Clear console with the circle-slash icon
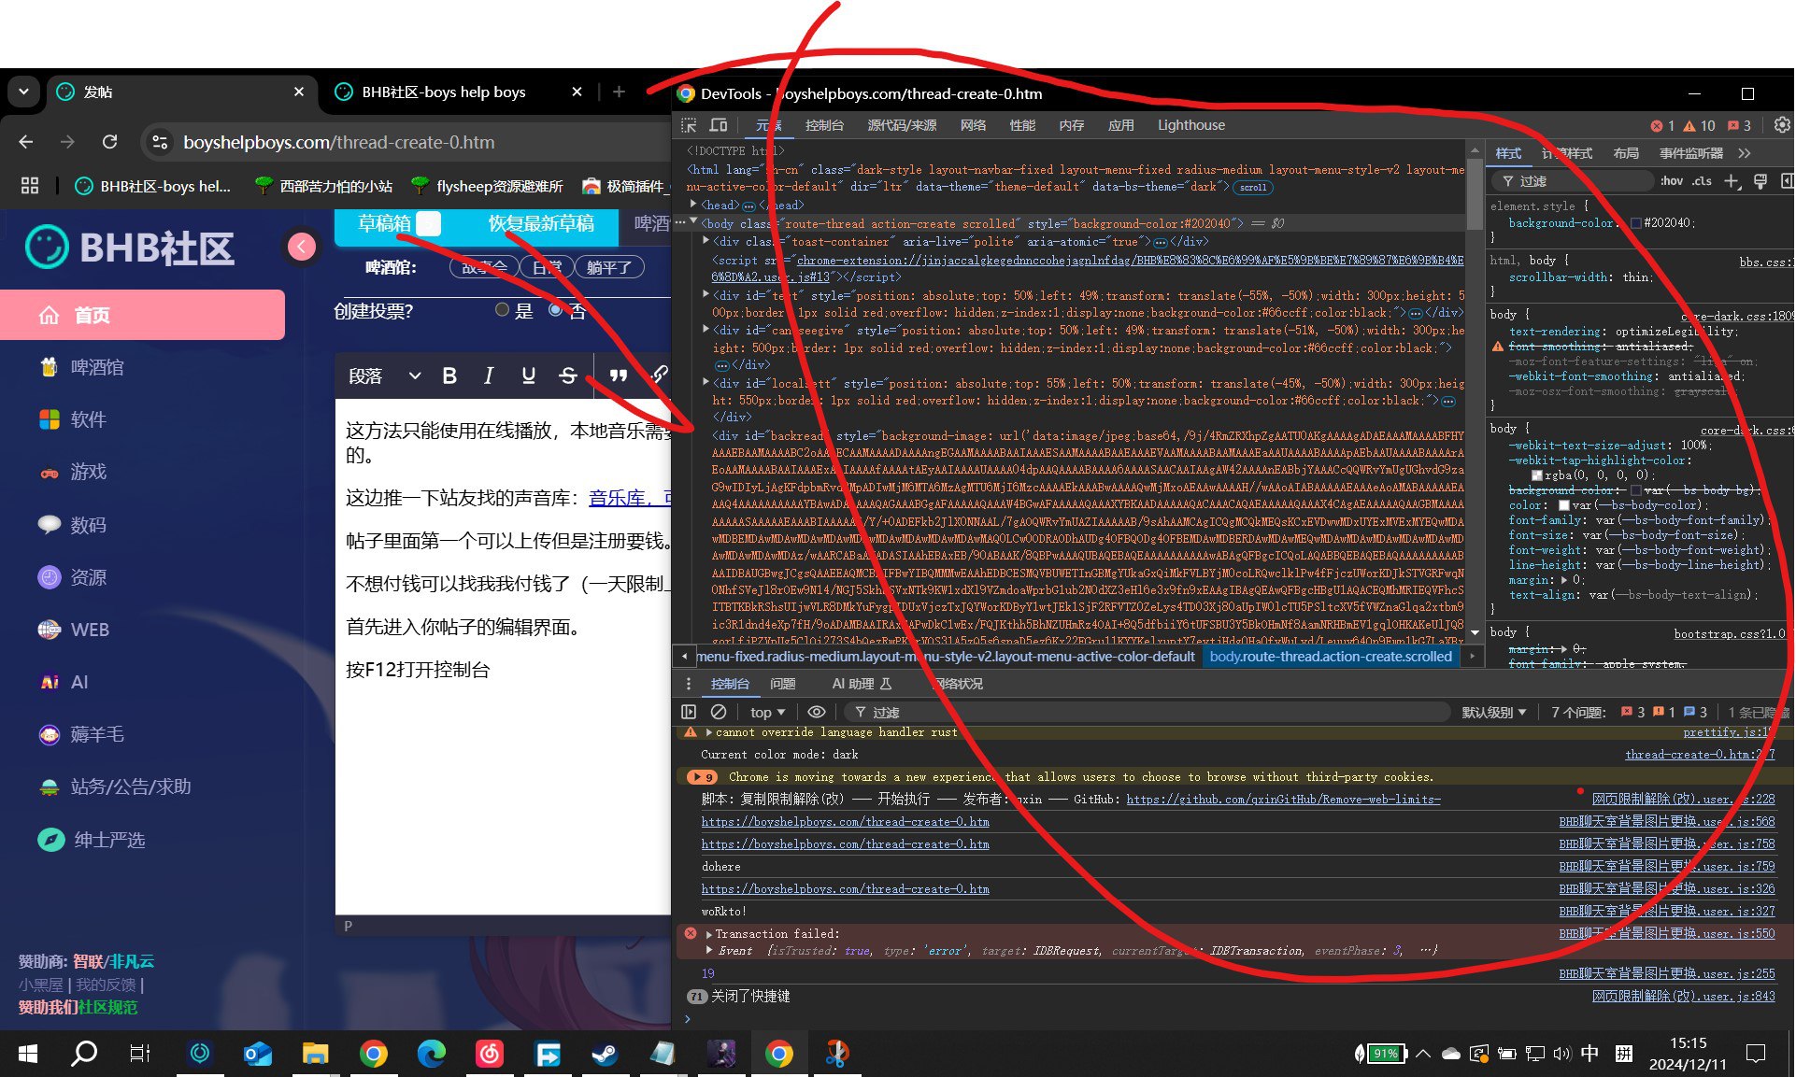 point(719,712)
